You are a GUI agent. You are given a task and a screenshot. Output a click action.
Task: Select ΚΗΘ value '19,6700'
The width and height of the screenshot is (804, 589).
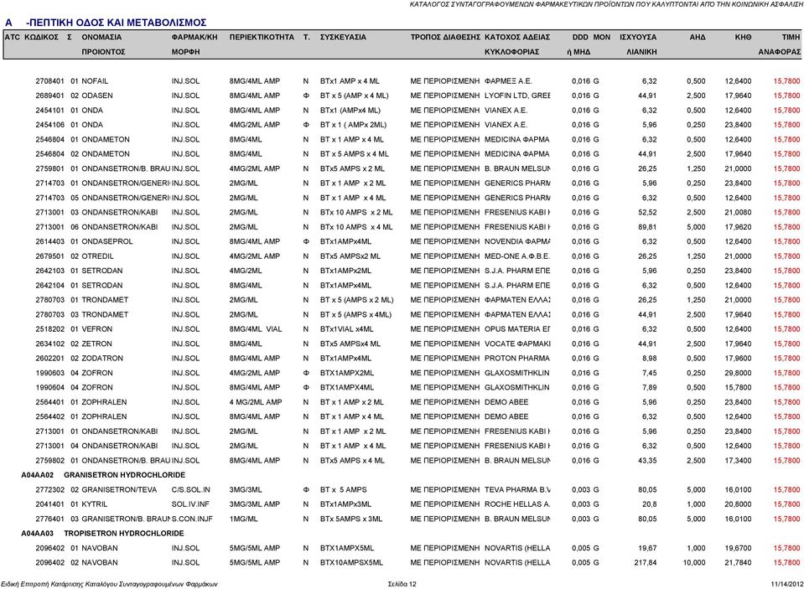click(x=738, y=549)
